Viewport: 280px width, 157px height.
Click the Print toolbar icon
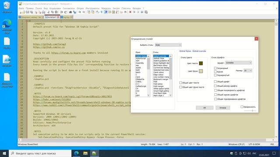pos(43,12)
